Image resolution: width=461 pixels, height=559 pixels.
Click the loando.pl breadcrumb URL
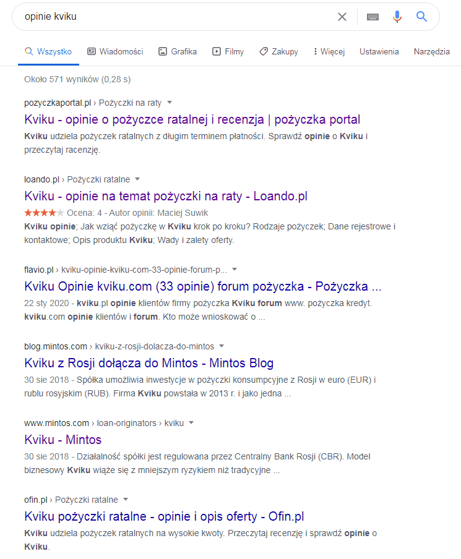click(77, 179)
